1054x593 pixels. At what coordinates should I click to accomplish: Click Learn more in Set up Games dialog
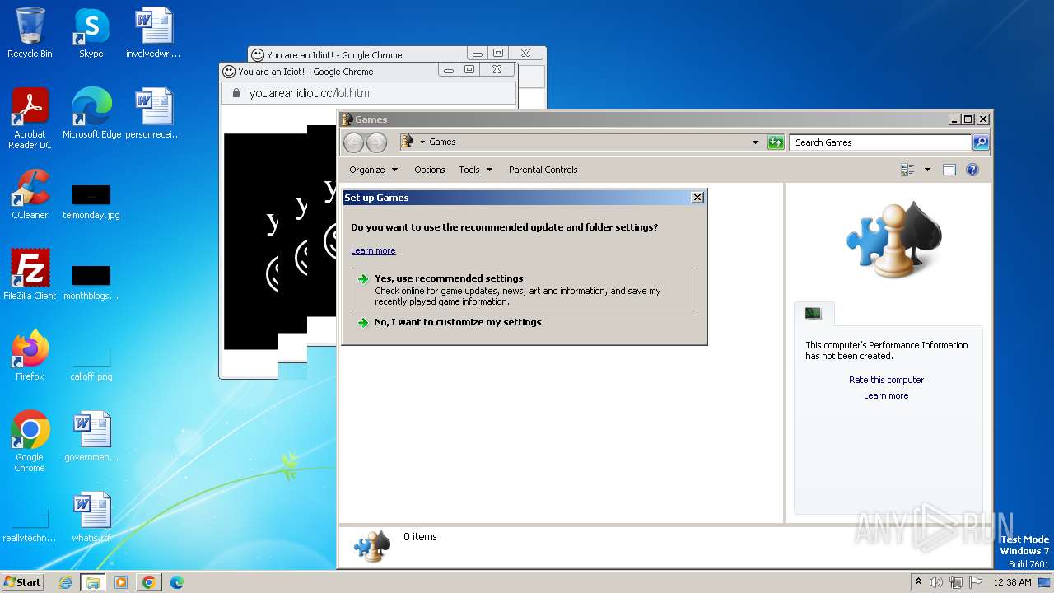373,250
